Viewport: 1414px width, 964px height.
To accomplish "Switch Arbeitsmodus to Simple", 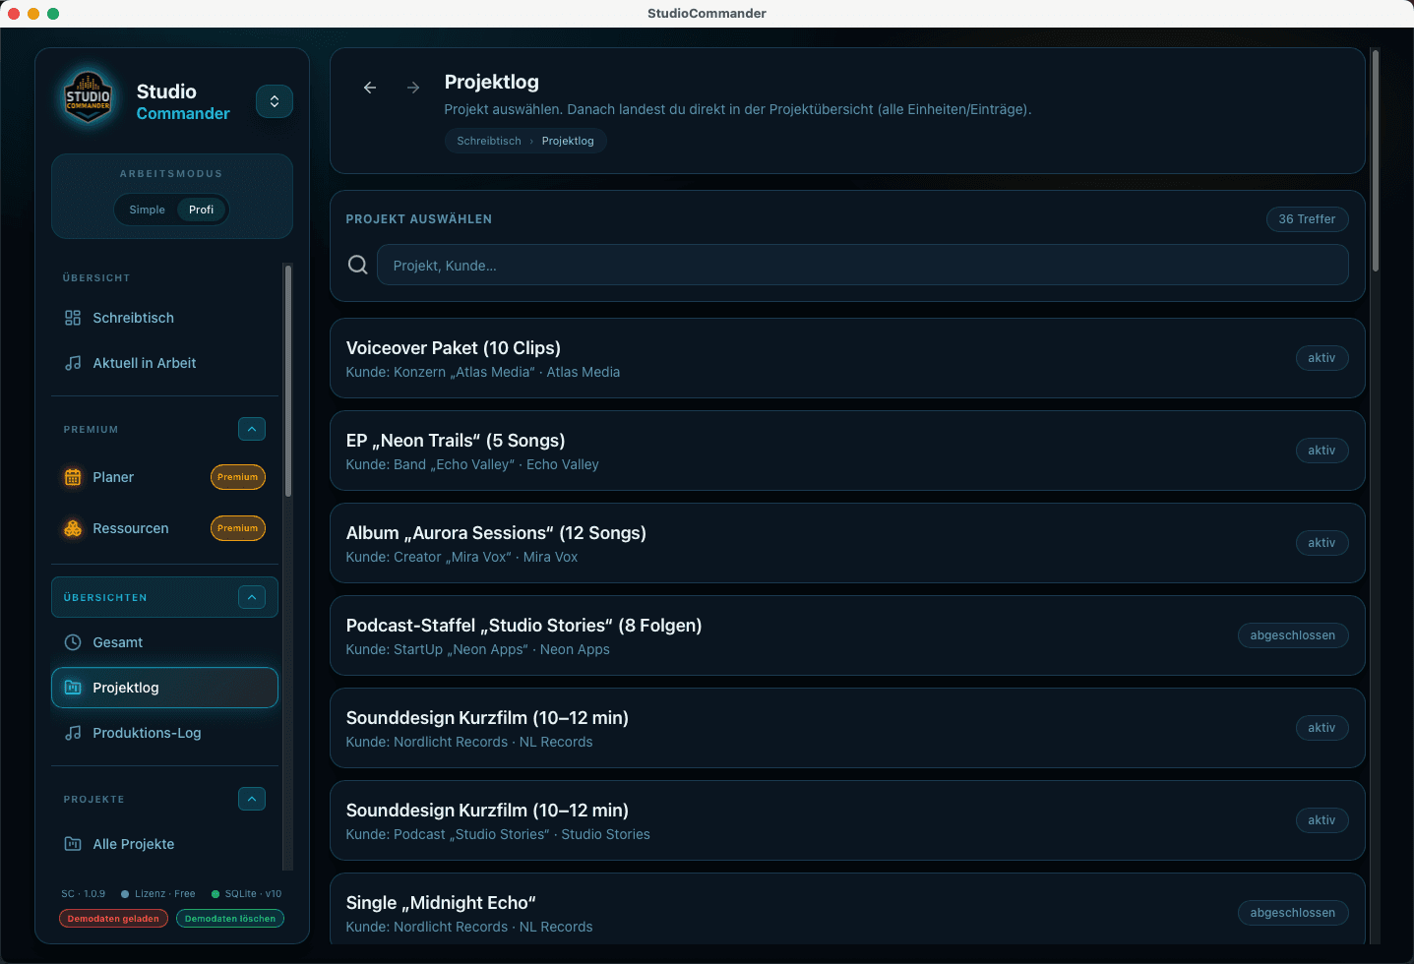I will [146, 210].
